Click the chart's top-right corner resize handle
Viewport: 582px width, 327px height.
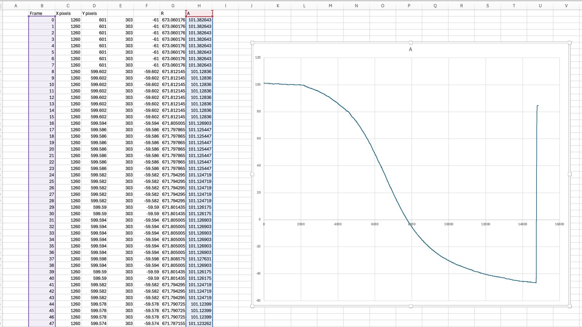[569, 43]
